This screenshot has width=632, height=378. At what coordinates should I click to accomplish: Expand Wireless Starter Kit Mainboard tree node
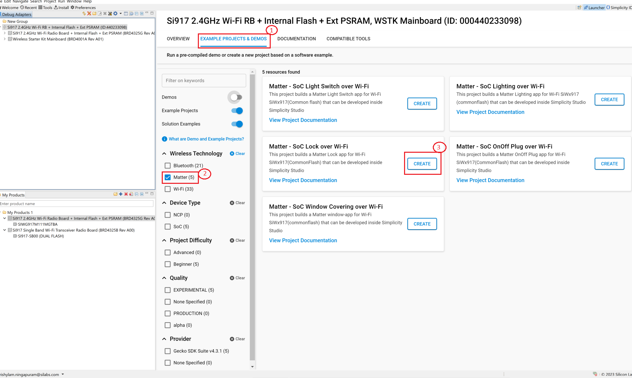click(x=4, y=39)
